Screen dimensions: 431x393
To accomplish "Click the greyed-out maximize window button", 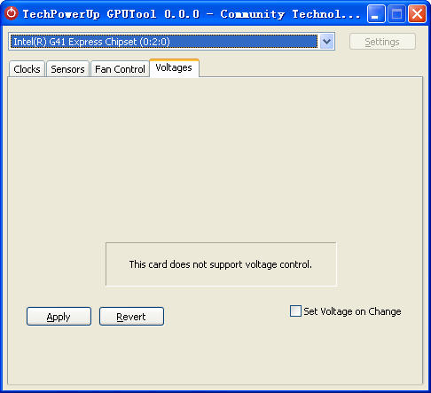I will pyautogui.click(x=396, y=14).
